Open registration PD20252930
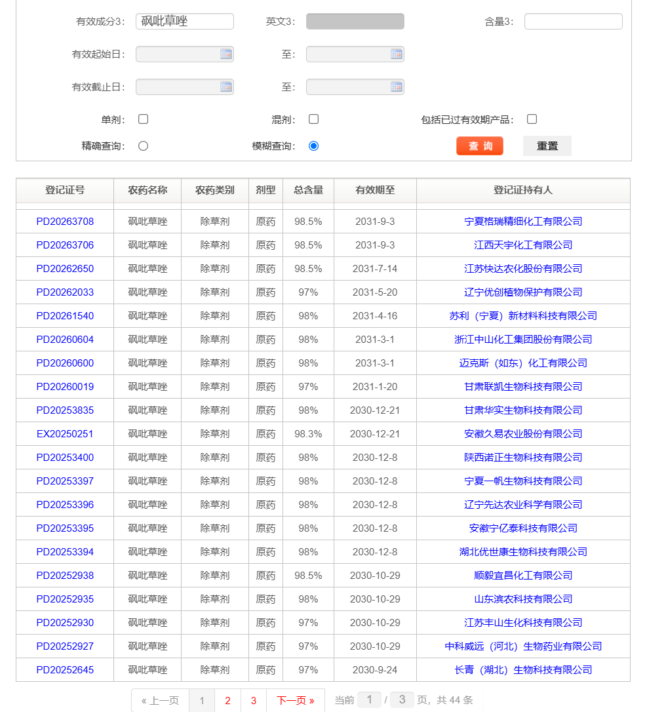The image size is (647, 712). pos(65,623)
